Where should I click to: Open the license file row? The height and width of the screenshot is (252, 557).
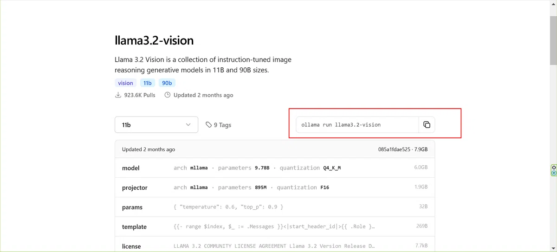275,245
